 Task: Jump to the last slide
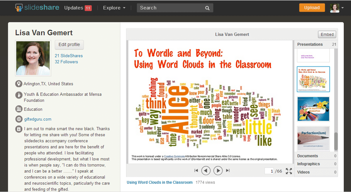(228, 171)
